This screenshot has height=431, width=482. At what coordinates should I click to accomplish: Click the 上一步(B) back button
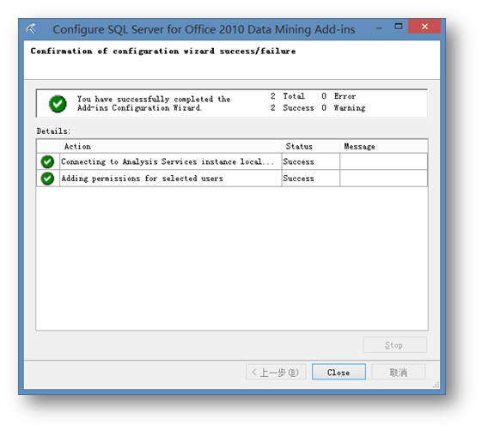276,372
